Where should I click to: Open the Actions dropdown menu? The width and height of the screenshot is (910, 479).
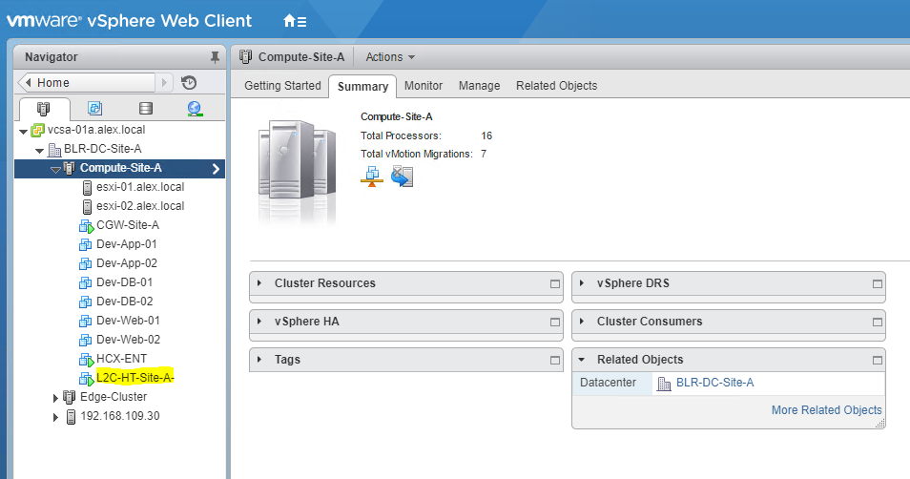click(390, 57)
